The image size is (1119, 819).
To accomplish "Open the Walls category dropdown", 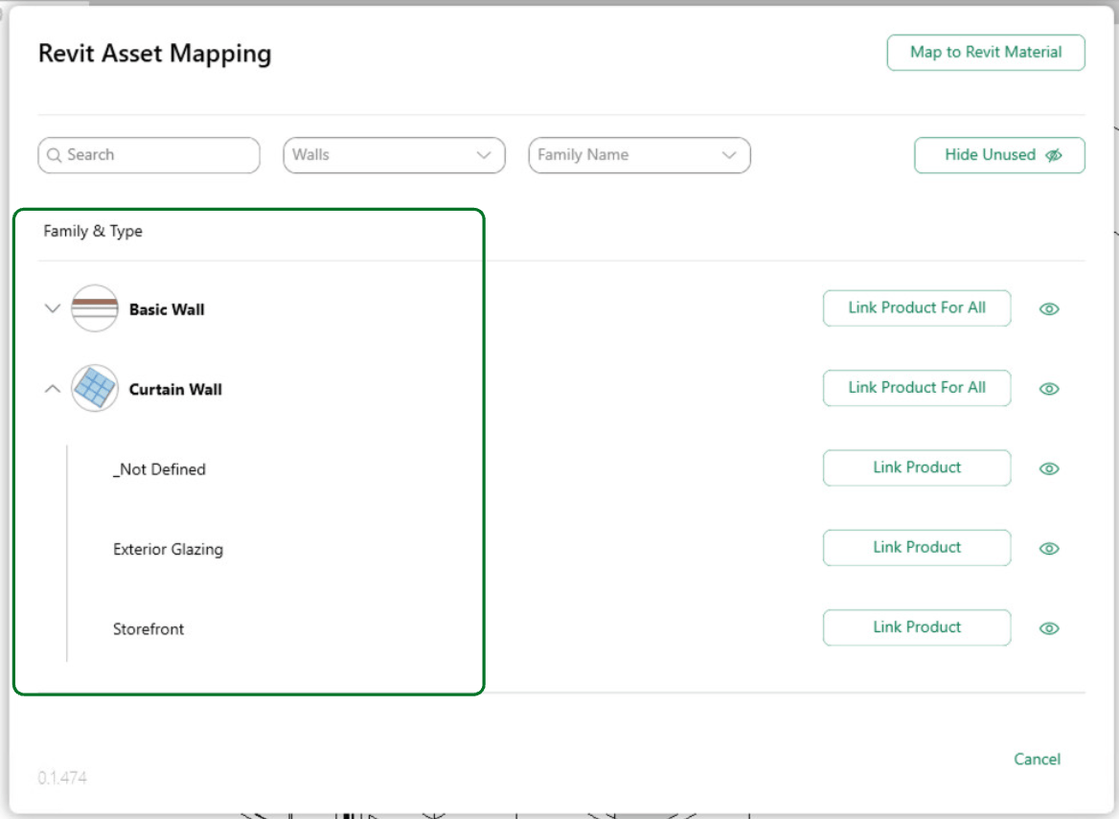I will [x=394, y=155].
